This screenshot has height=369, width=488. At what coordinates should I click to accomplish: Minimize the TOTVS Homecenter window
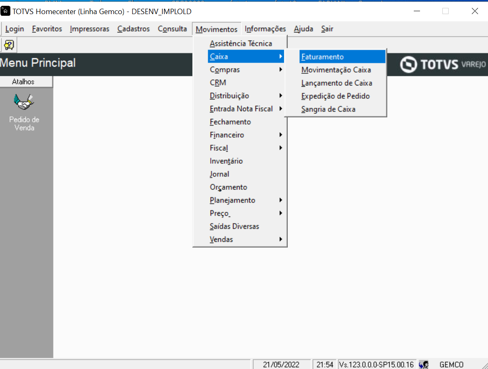[417, 11]
